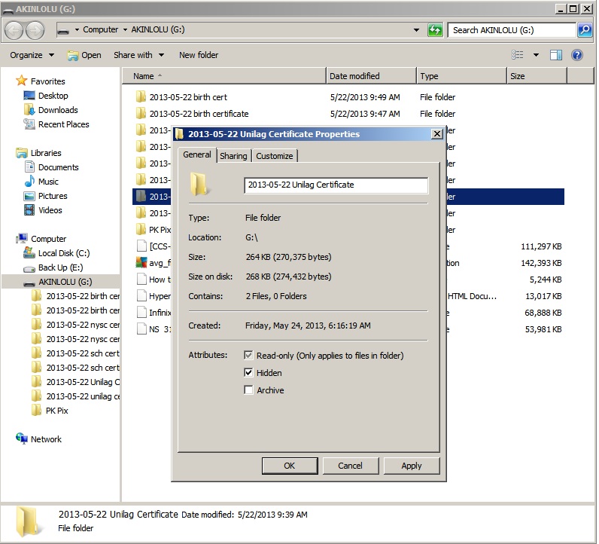
Task: Click the green refresh icon
Action: [x=435, y=30]
